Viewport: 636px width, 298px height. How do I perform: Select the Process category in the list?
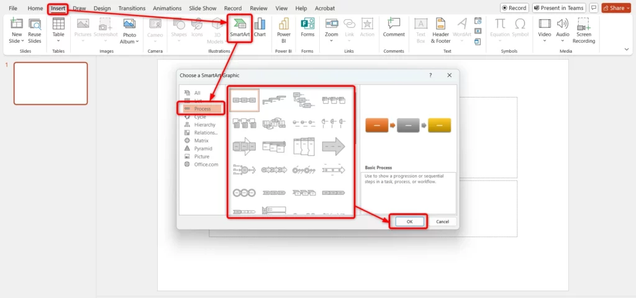pos(202,109)
